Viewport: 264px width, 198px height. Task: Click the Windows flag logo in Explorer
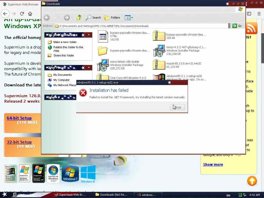point(241,9)
